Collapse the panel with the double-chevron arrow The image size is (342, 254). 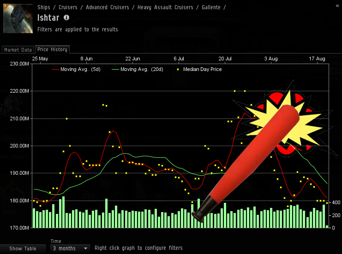point(337,5)
